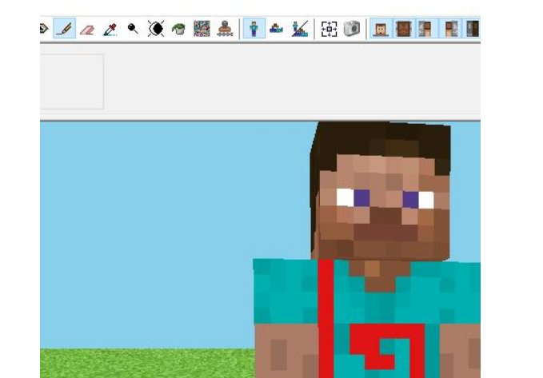Image resolution: width=543 pixels, height=378 pixels.
Task: Switch to hybrid split view mode
Action: [300, 29]
